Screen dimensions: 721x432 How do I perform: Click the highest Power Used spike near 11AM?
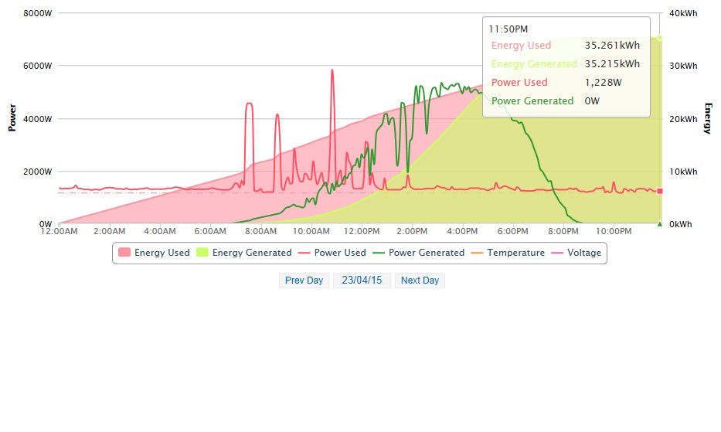pos(332,70)
